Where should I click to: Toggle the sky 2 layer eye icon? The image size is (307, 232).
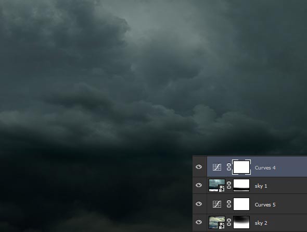[x=199, y=222]
